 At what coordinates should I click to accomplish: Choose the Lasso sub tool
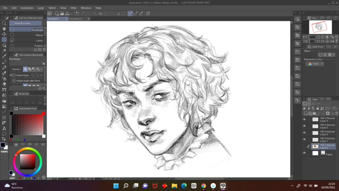point(26,40)
